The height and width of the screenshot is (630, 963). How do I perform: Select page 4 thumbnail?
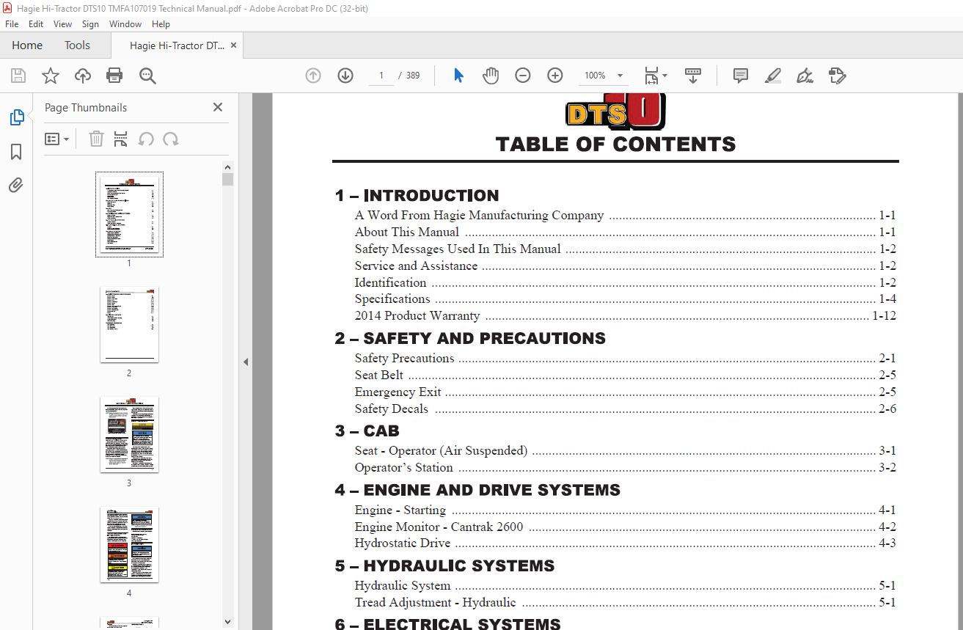coord(129,544)
